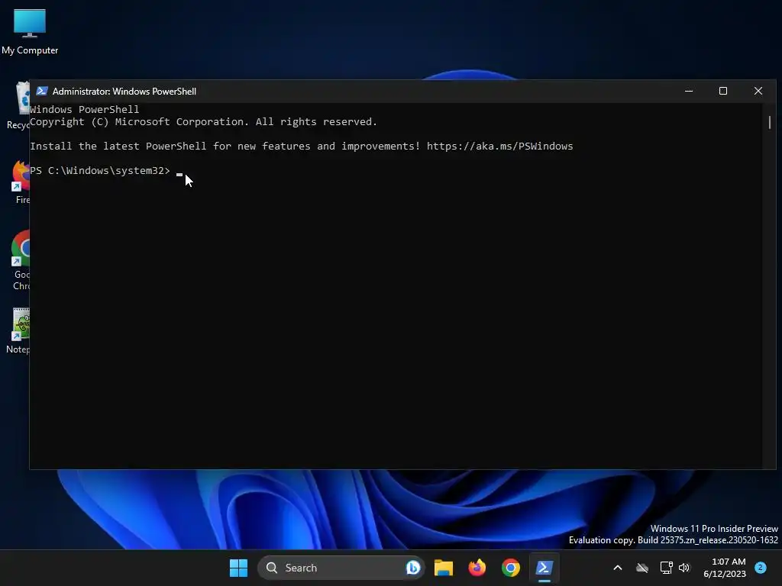Click the 'Copyright (C) Microsoft Corporation' line
The image size is (782, 586).
click(203, 121)
